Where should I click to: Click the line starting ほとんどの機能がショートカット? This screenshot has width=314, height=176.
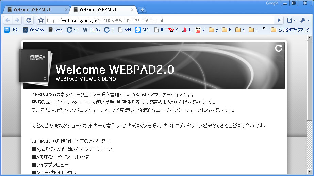click(x=149, y=126)
